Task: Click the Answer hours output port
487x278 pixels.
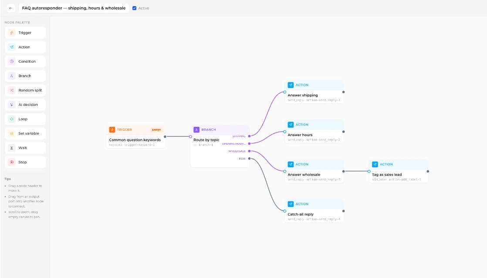Action: (x=343, y=132)
